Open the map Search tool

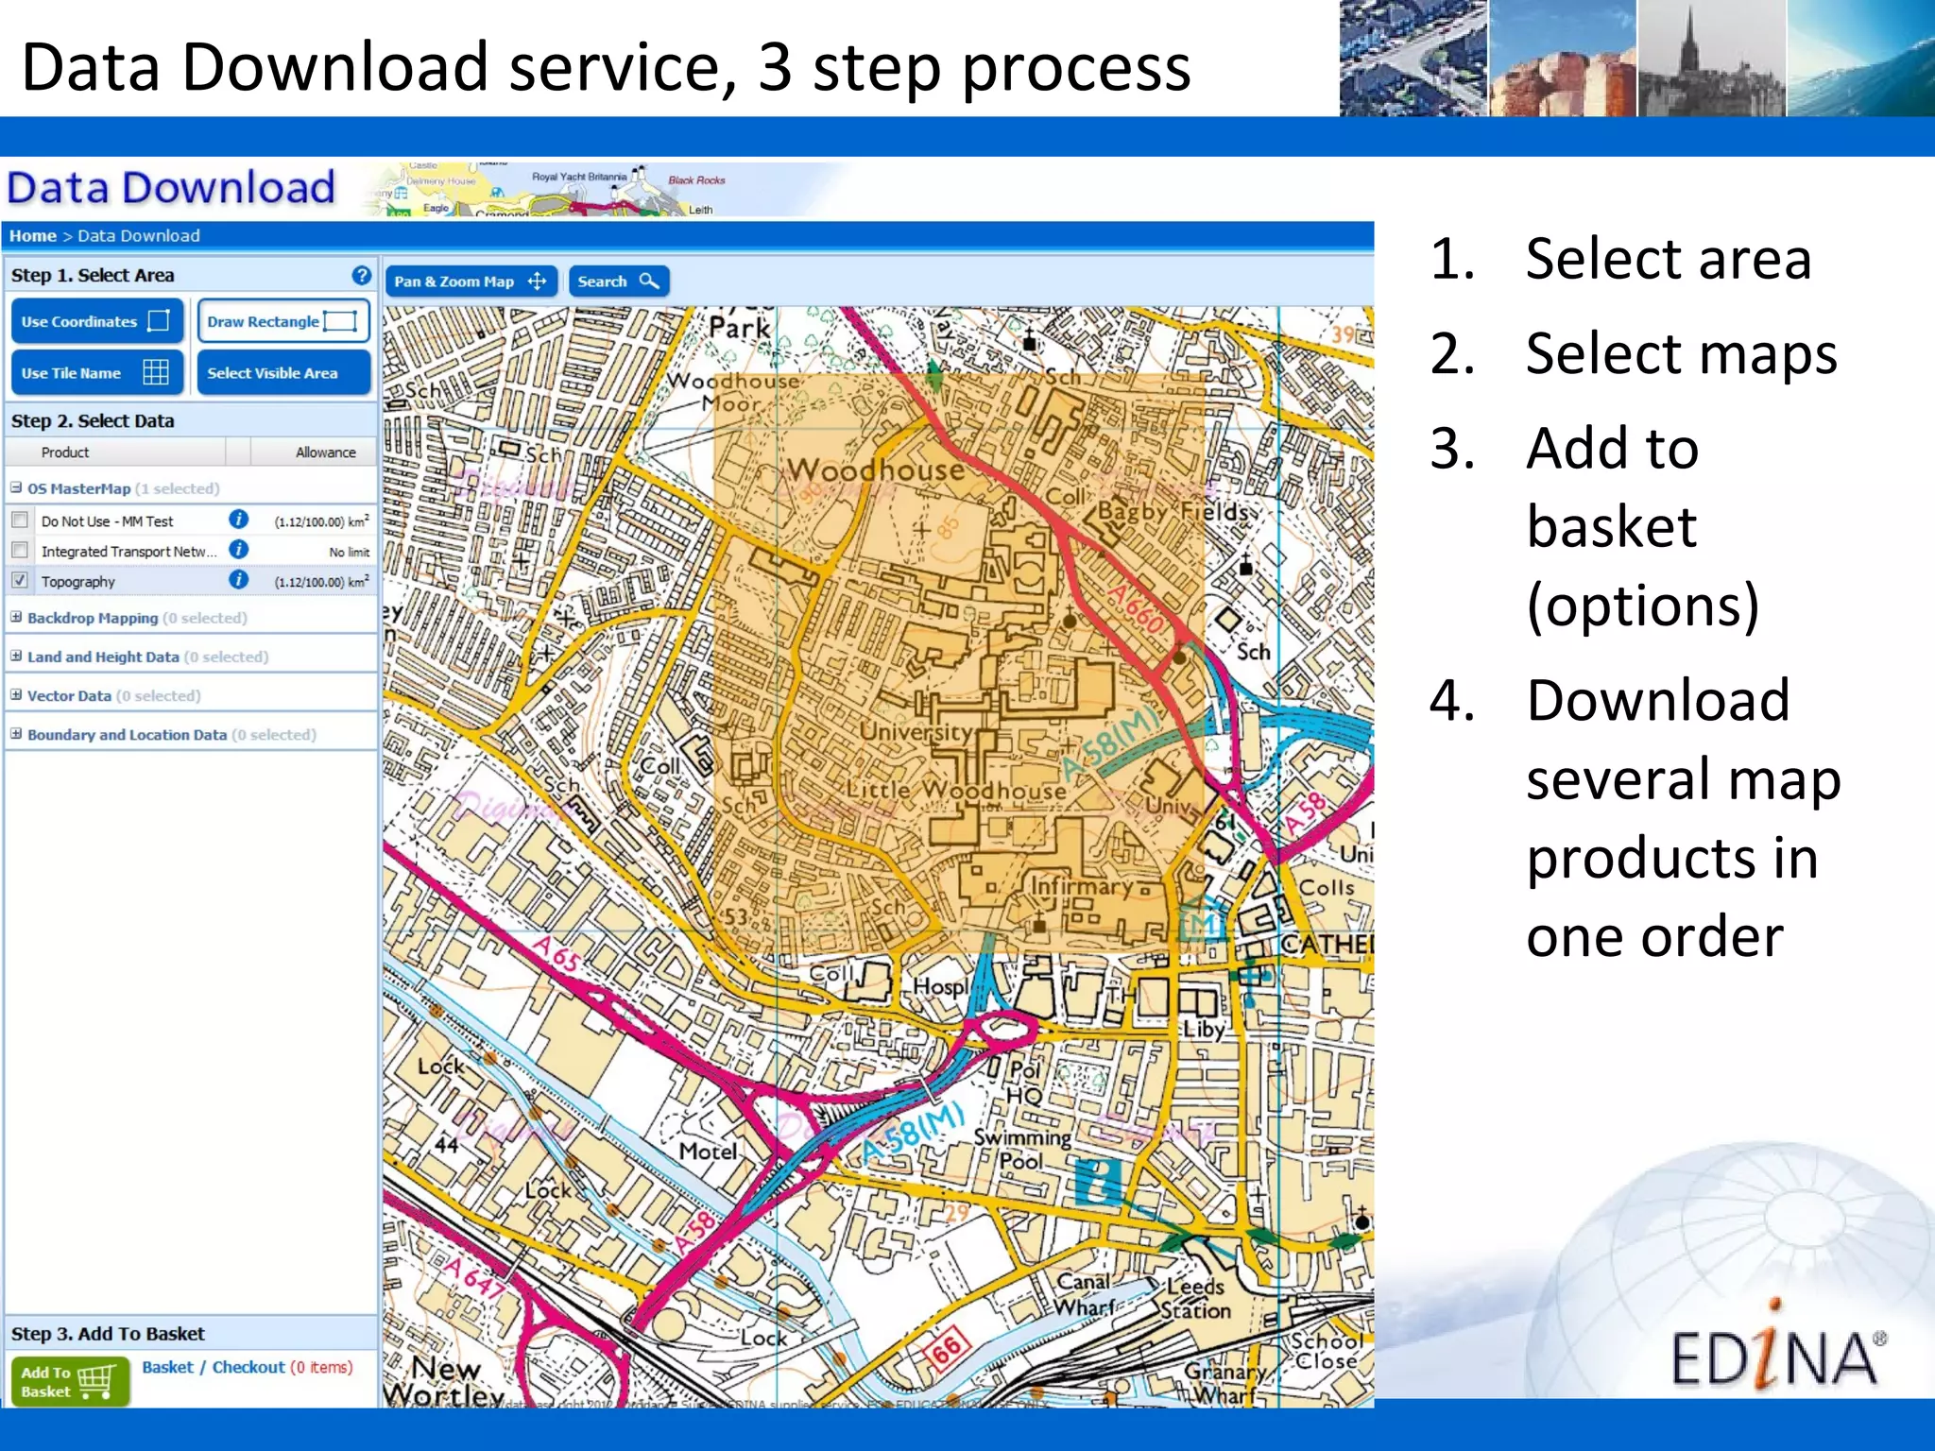619,282
